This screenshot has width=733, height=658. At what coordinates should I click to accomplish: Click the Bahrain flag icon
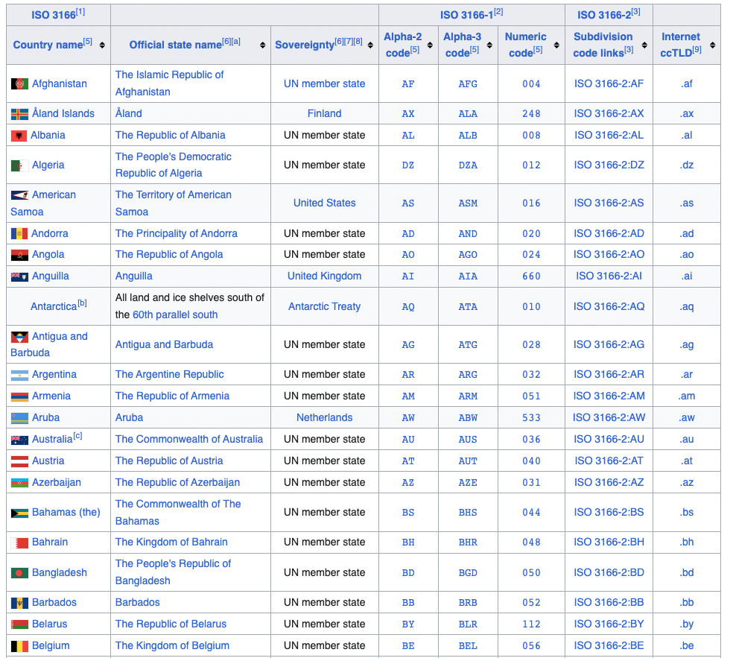19,542
